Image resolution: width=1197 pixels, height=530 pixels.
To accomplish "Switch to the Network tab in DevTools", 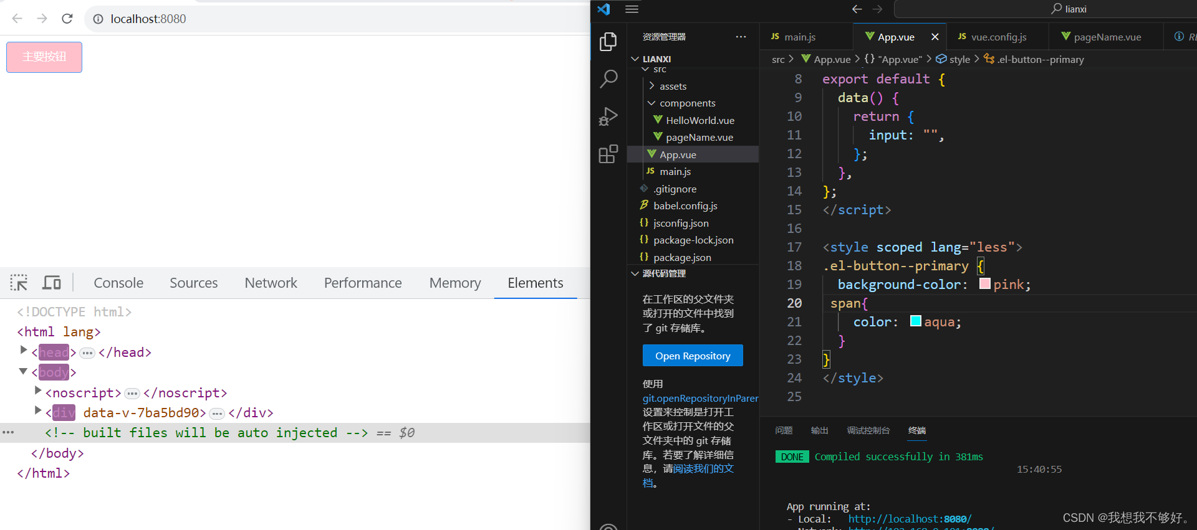I will coord(271,283).
